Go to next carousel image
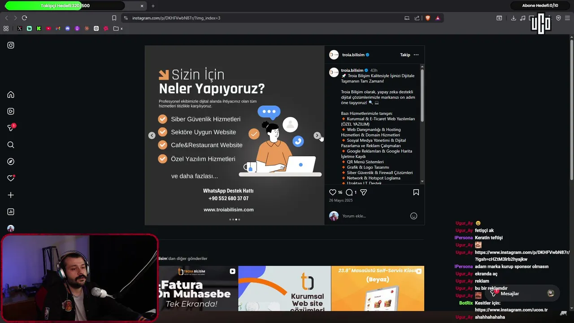 317,135
